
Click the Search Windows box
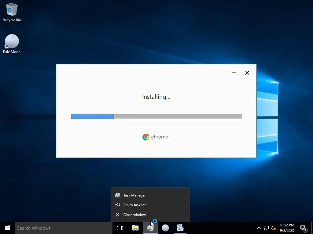64,228
